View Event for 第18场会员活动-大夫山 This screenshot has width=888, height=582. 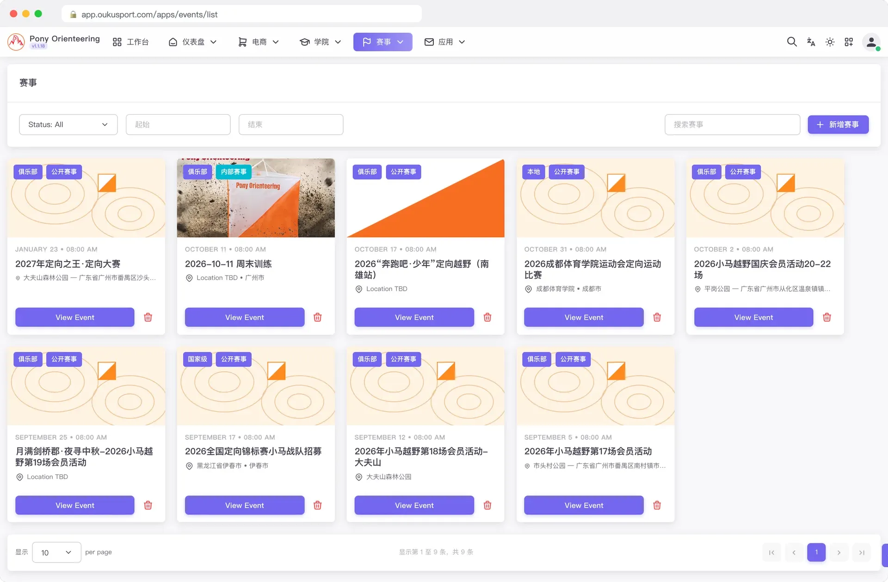click(x=414, y=505)
